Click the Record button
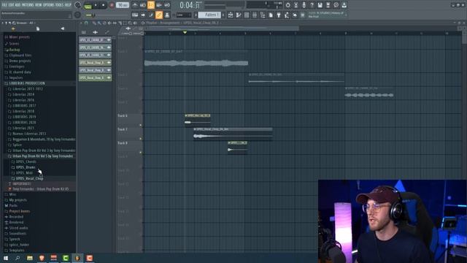467x263 pixels. [x=112, y=5]
